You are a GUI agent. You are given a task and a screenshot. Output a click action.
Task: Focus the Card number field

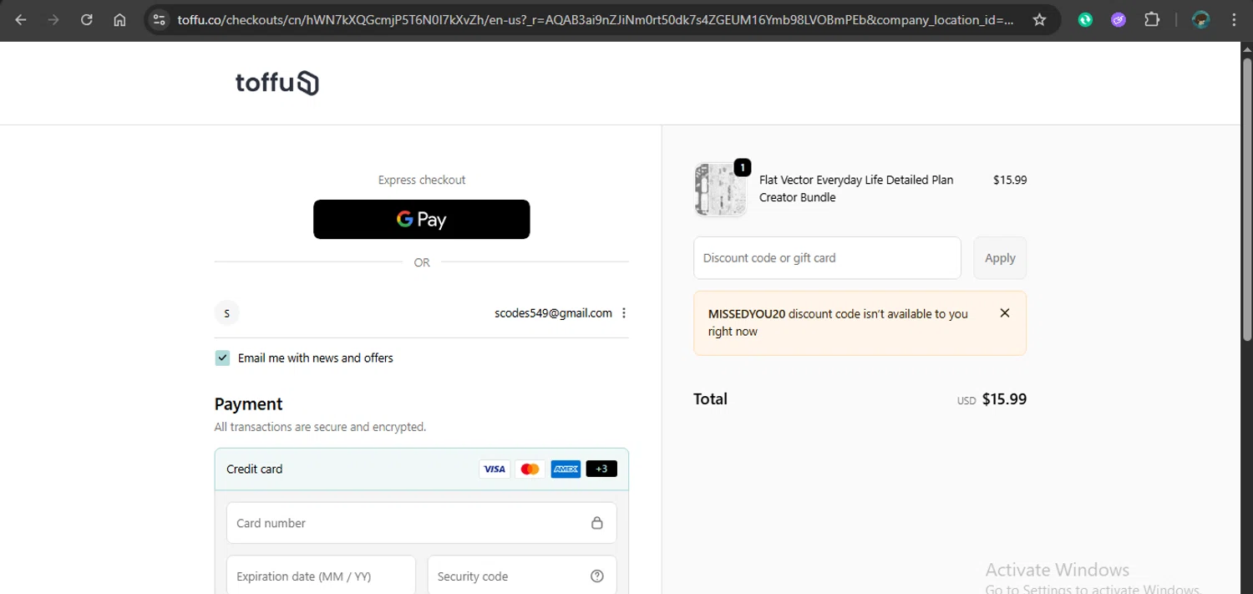[421, 523]
